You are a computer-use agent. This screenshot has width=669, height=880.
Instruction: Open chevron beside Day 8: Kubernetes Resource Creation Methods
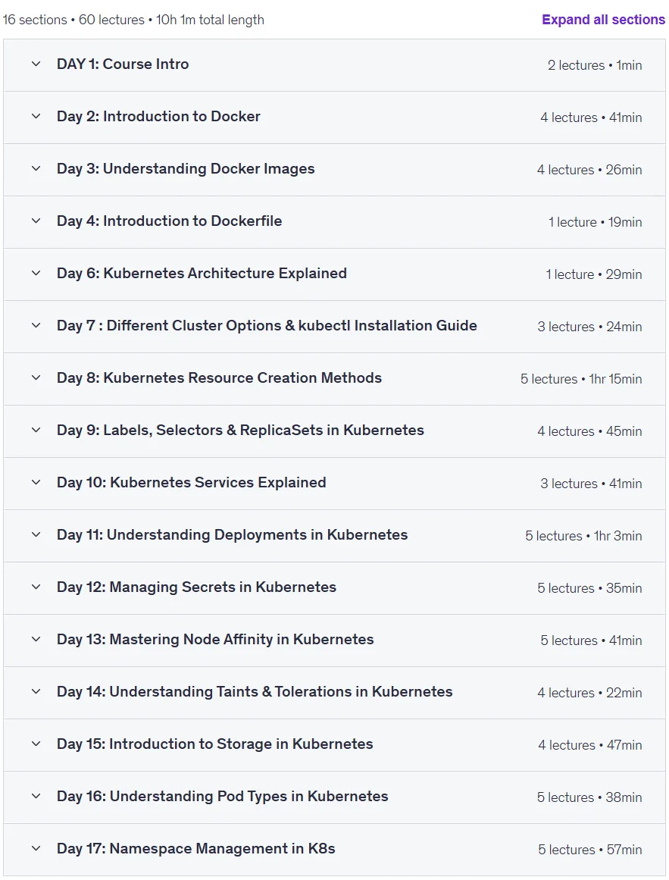[36, 377]
